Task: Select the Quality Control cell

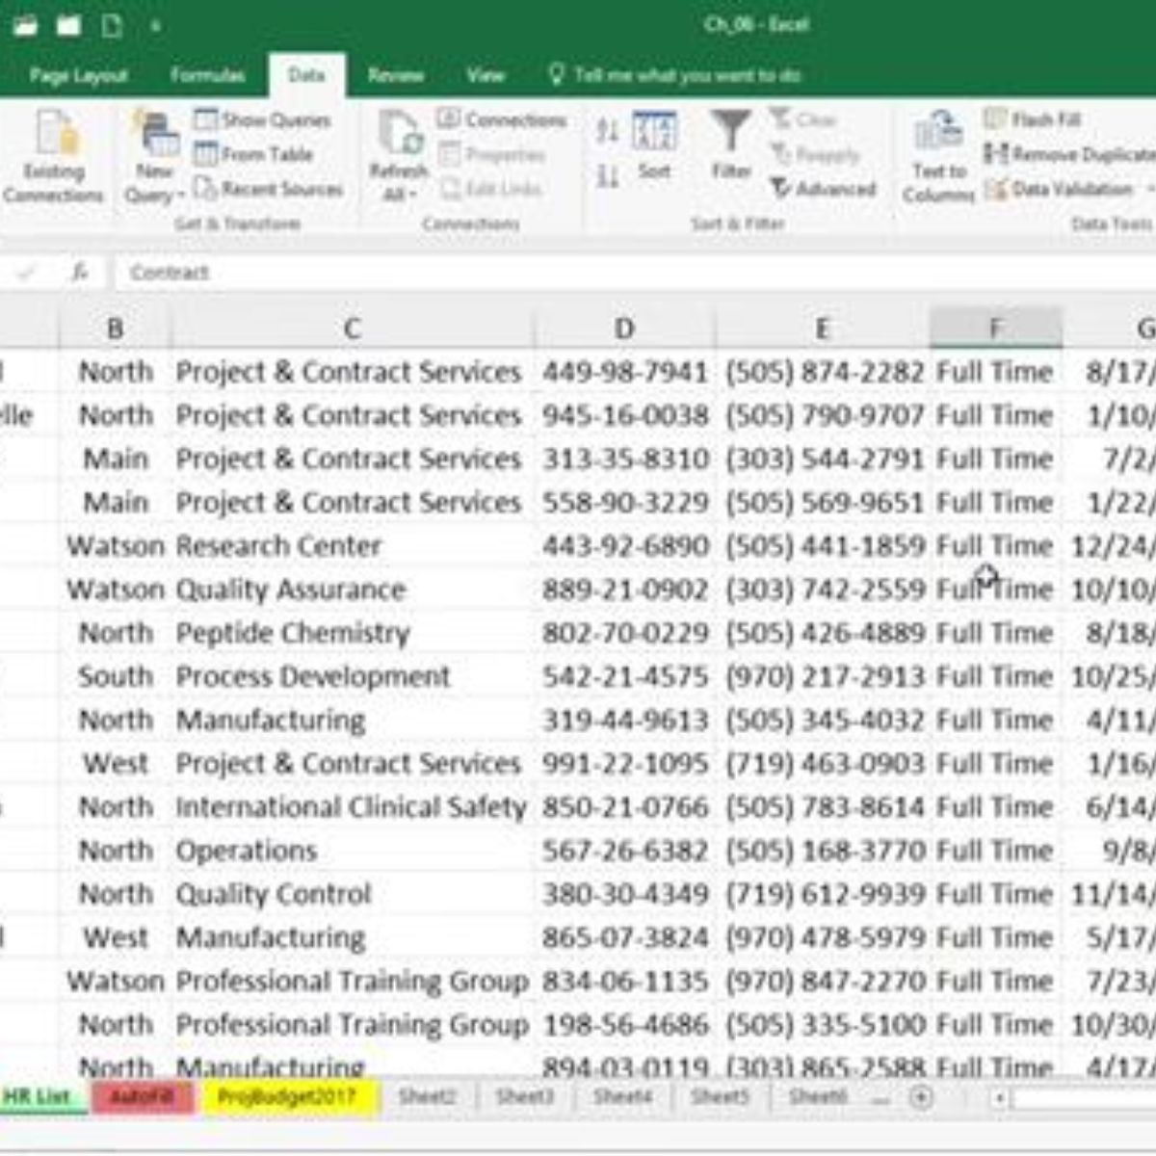Action: 352,894
